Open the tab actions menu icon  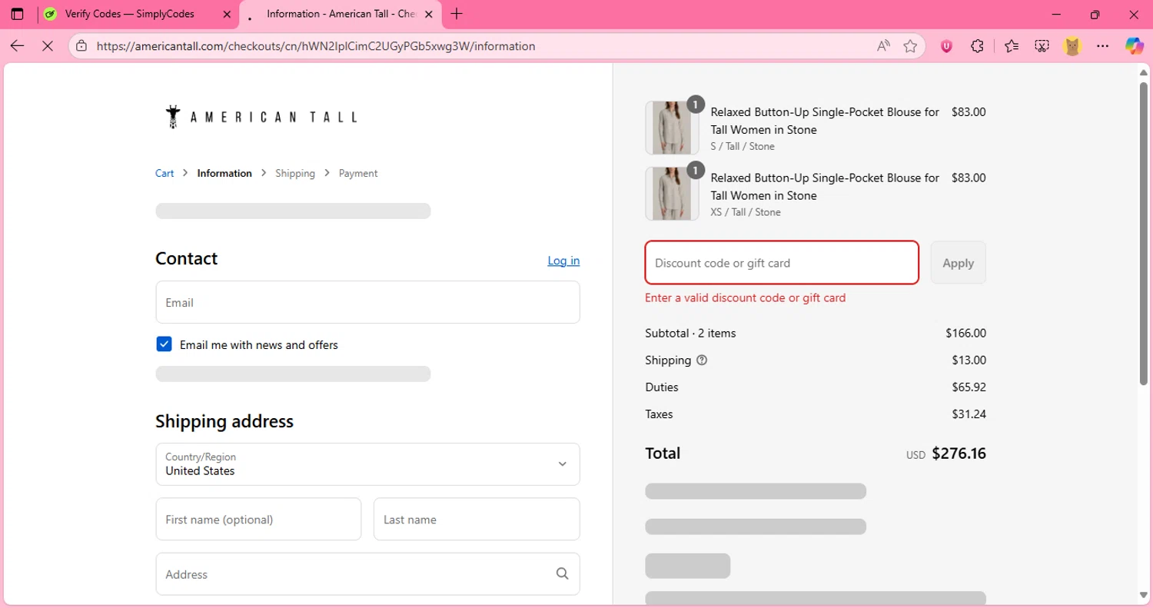coord(17,14)
